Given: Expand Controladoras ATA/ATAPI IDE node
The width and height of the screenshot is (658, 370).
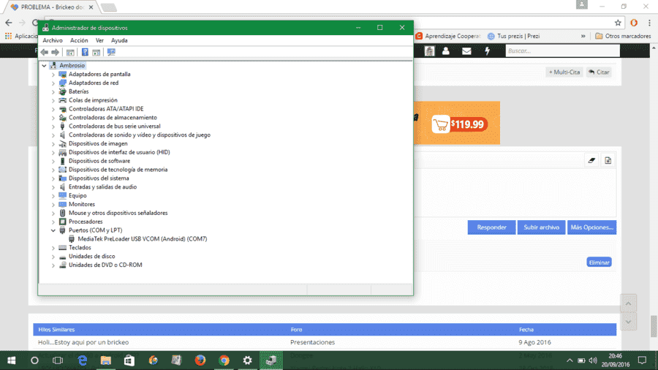Looking at the screenshot, I should tap(53, 109).
